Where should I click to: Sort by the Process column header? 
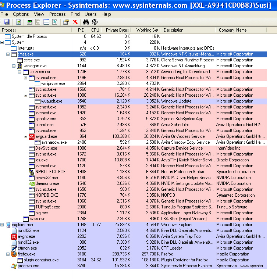[36, 30]
